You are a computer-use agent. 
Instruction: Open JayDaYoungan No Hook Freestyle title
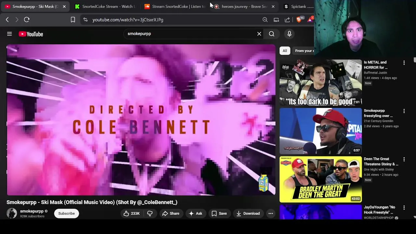[380, 210]
